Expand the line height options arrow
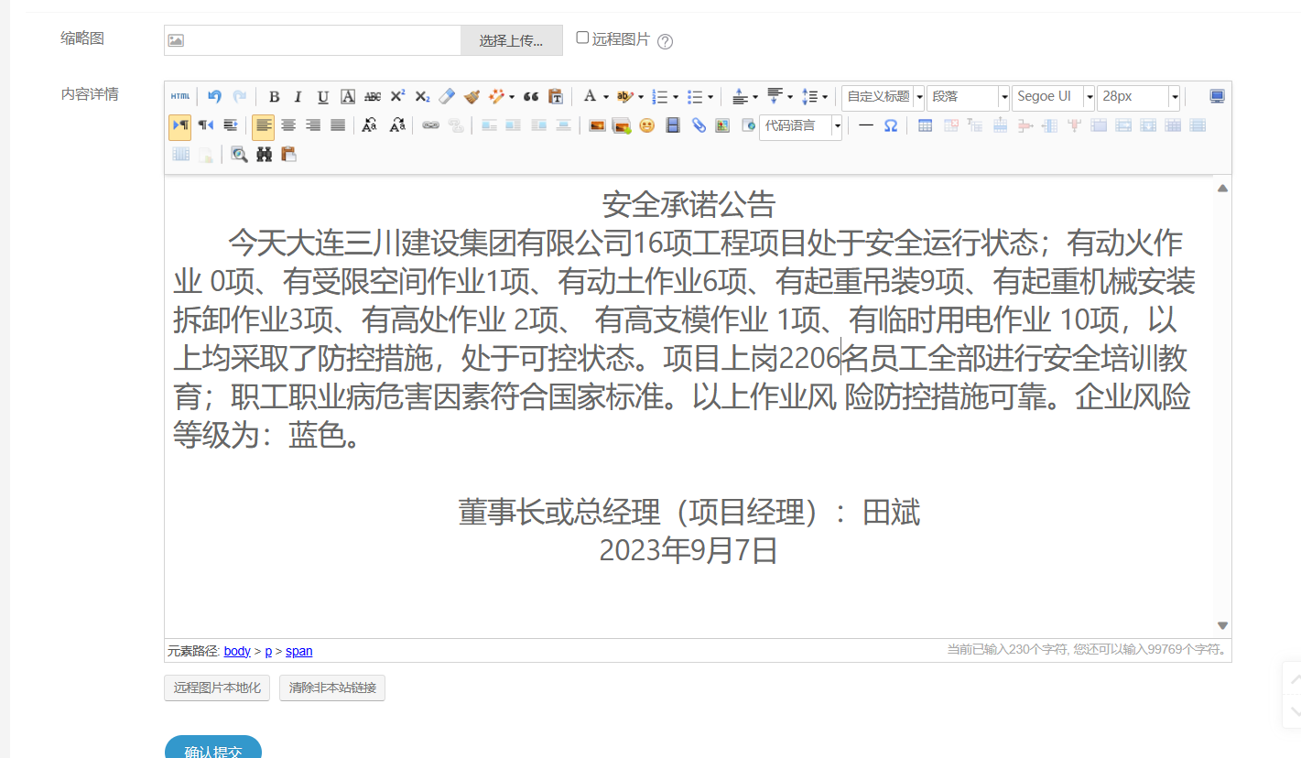 pyautogui.click(x=825, y=96)
